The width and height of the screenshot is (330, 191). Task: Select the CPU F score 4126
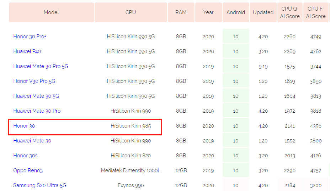[316, 156]
